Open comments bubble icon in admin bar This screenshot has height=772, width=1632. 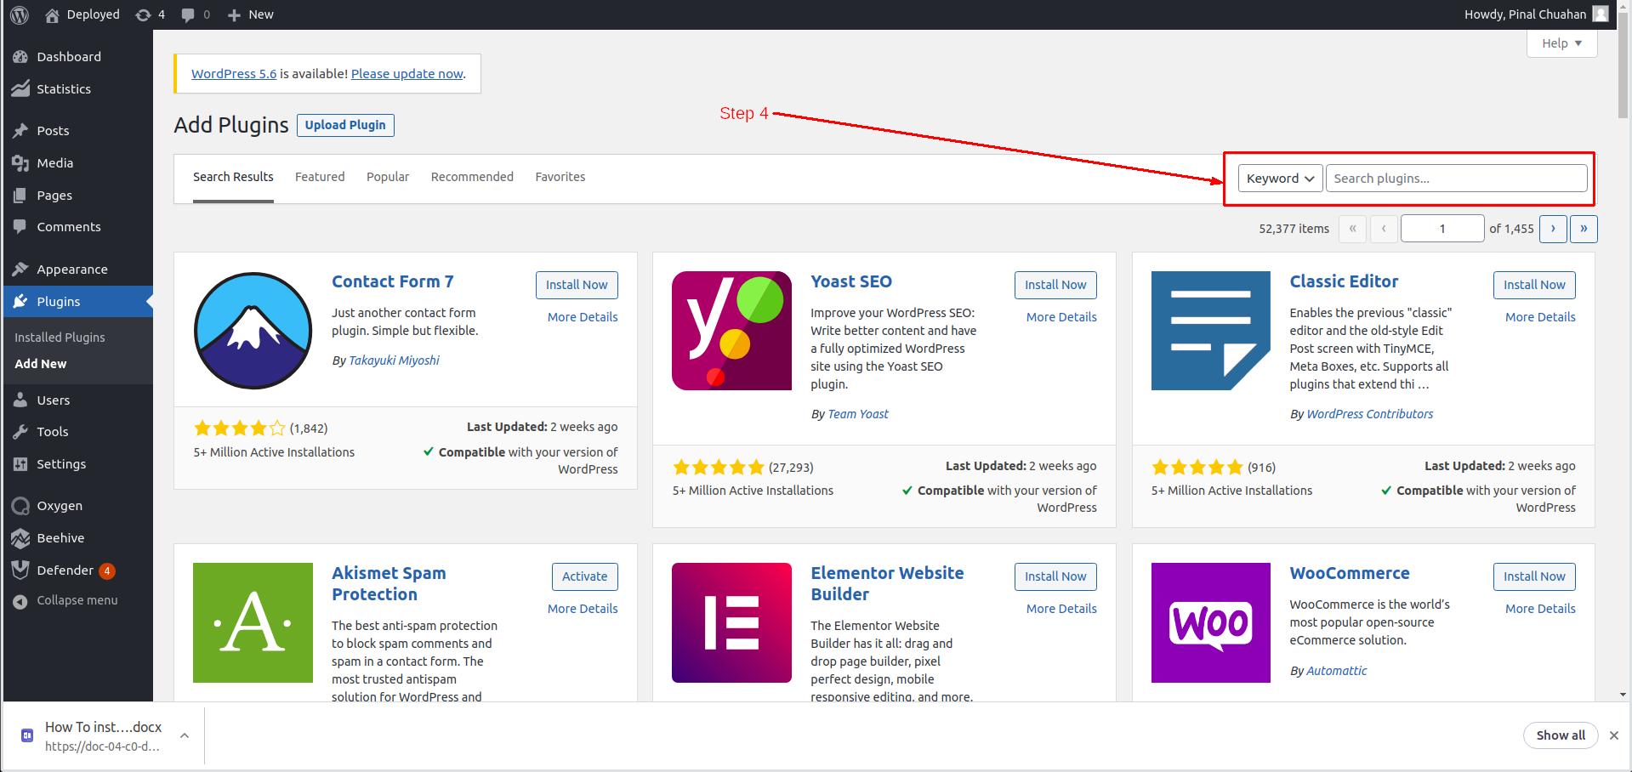[188, 14]
